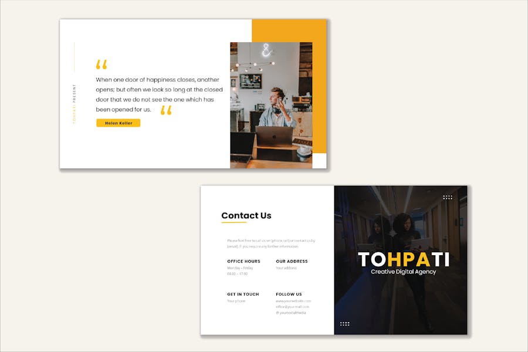Screen dimensions: 528x352
Task: Click the yellow closing quotation mark after 'for us.'
Action: pyautogui.click(x=166, y=110)
